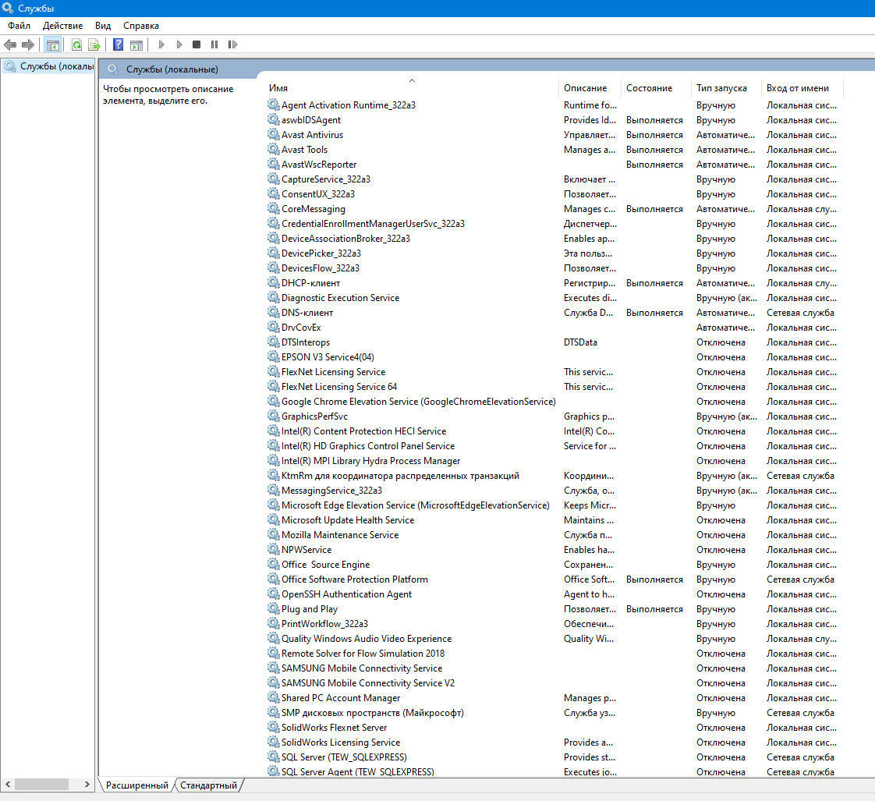The image size is (875, 801).
Task: Sort by the Вход от имени column header
Action: tap(802, 88)
